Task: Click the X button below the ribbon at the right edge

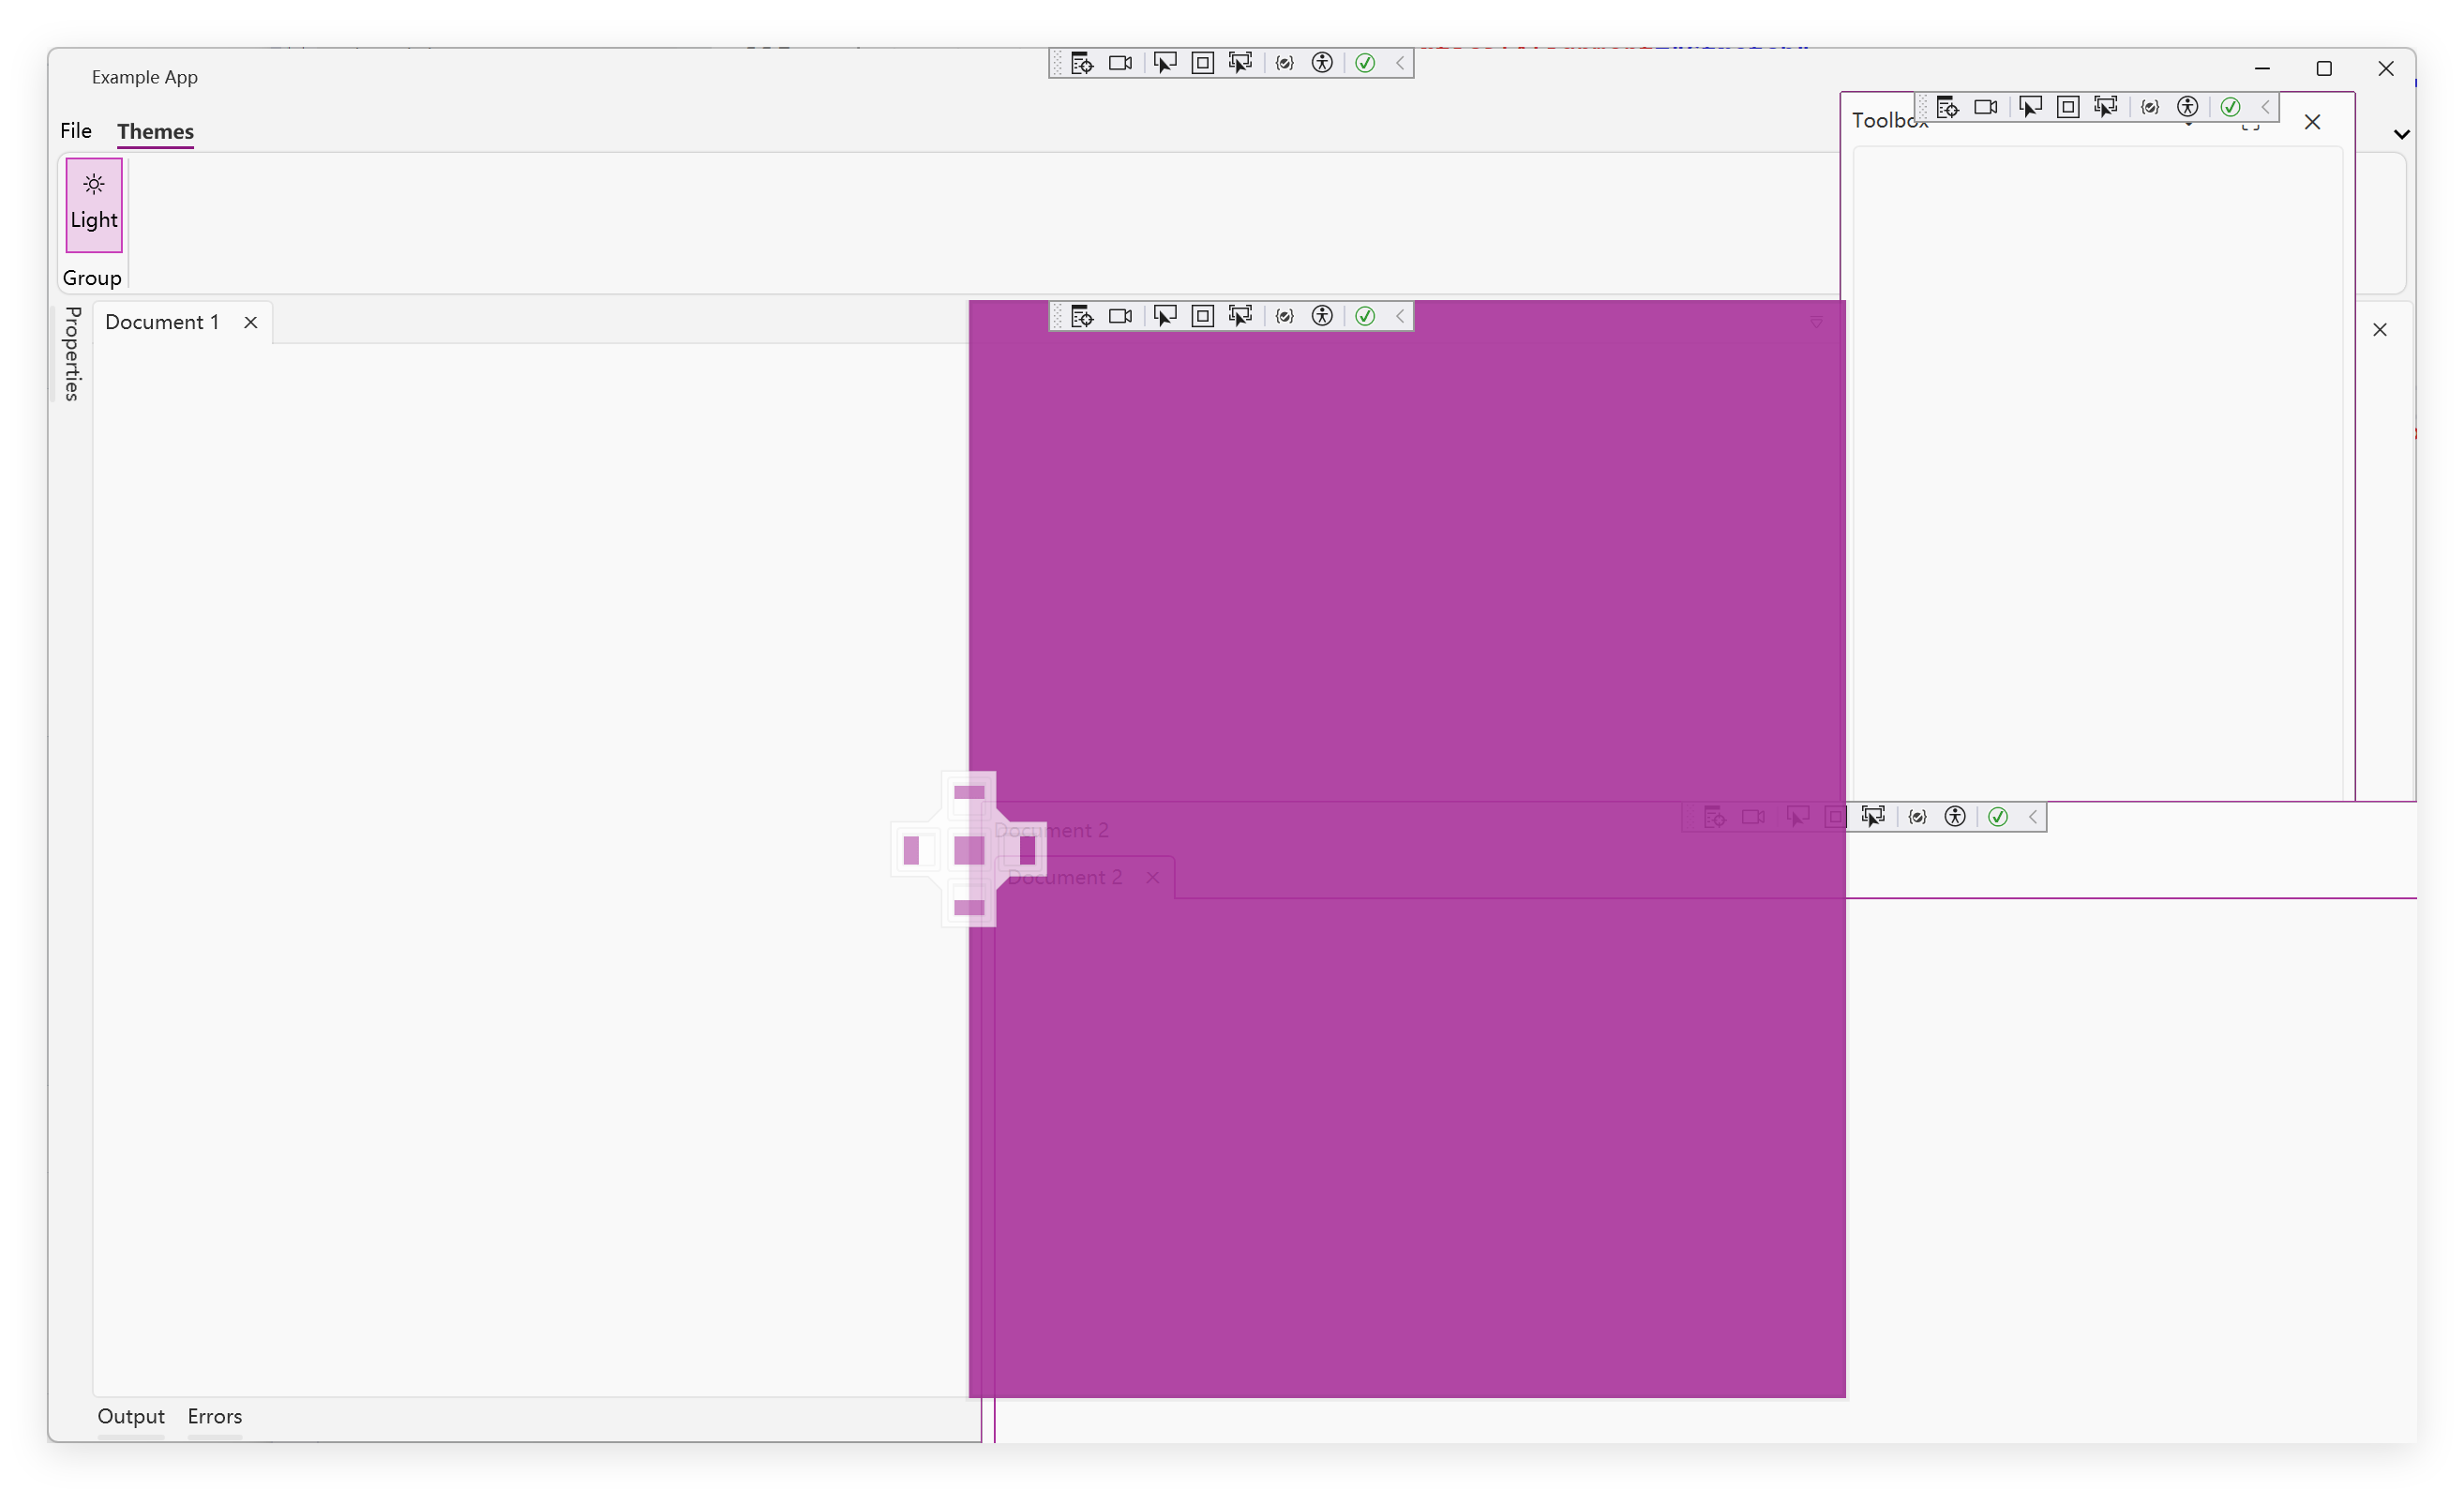Action: coord(2380,330)
